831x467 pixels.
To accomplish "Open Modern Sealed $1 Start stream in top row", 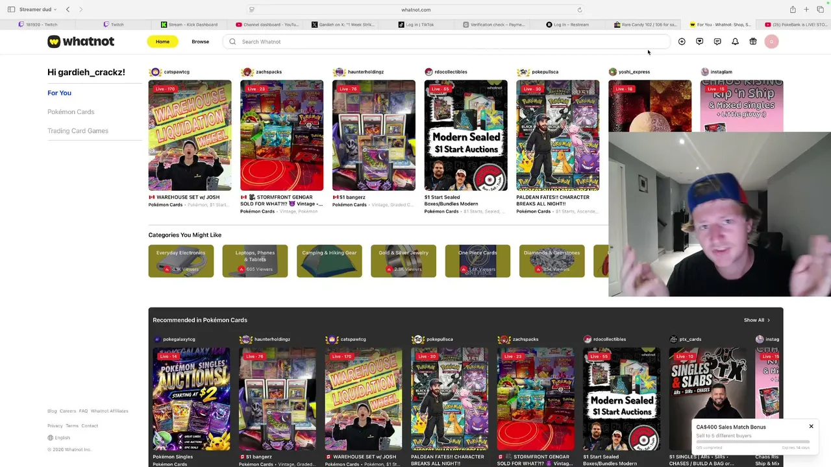I will [x=466, y=136].
